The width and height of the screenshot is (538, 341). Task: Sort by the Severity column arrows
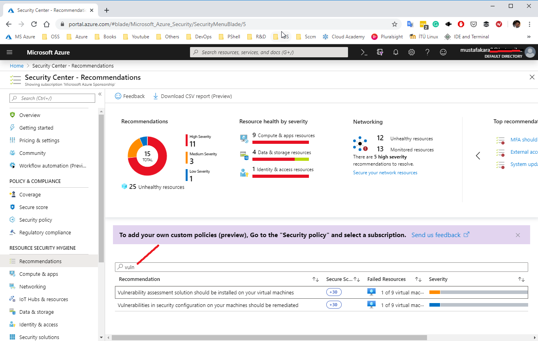(521, 279)
